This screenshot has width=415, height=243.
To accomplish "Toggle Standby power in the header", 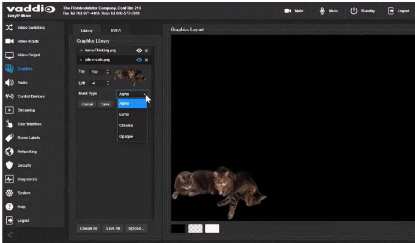I will [x=363, y=11].
